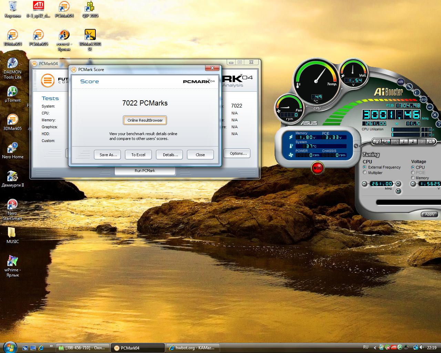Open the Recycle Bin (Корзина) desktop icon
Screen dimensions: 441x353
[13, 10]
